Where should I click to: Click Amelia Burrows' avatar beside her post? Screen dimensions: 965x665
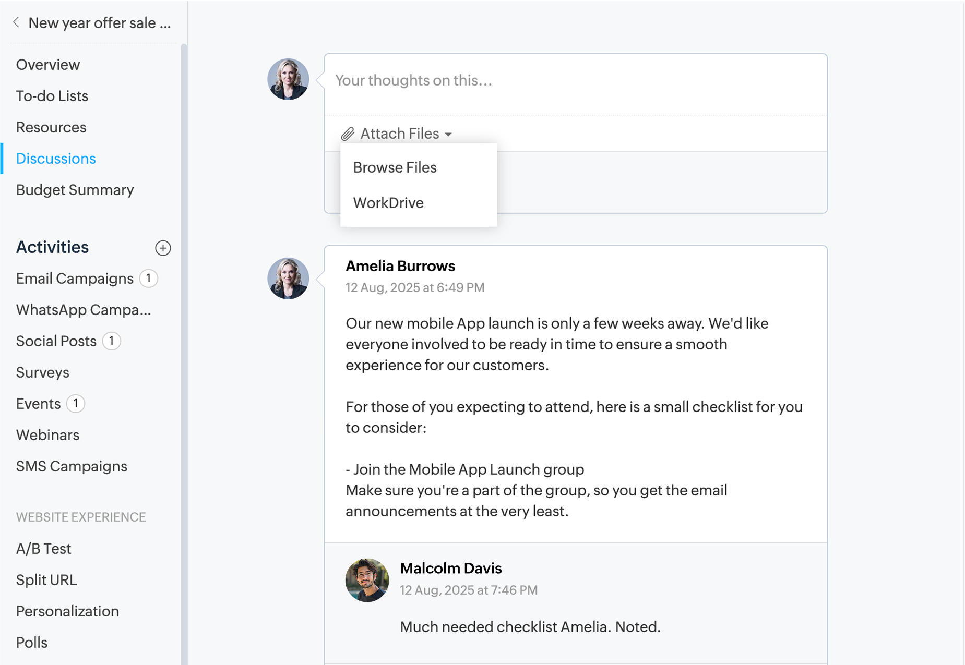pyautogui.click(x=288, y=278)
